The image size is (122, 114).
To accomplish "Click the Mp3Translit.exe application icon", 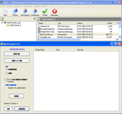I will (x=39, y=34).
